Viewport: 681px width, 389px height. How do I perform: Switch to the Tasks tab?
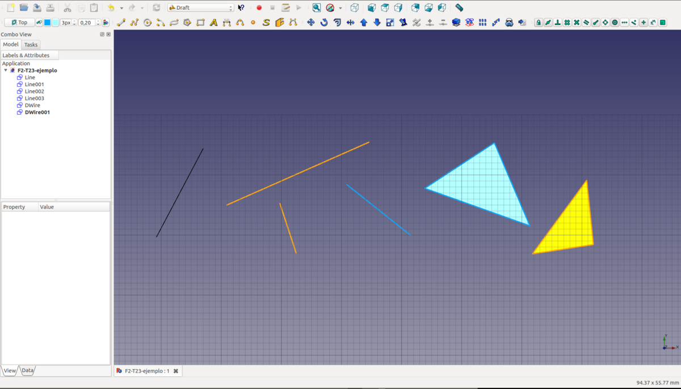[31, 45]
